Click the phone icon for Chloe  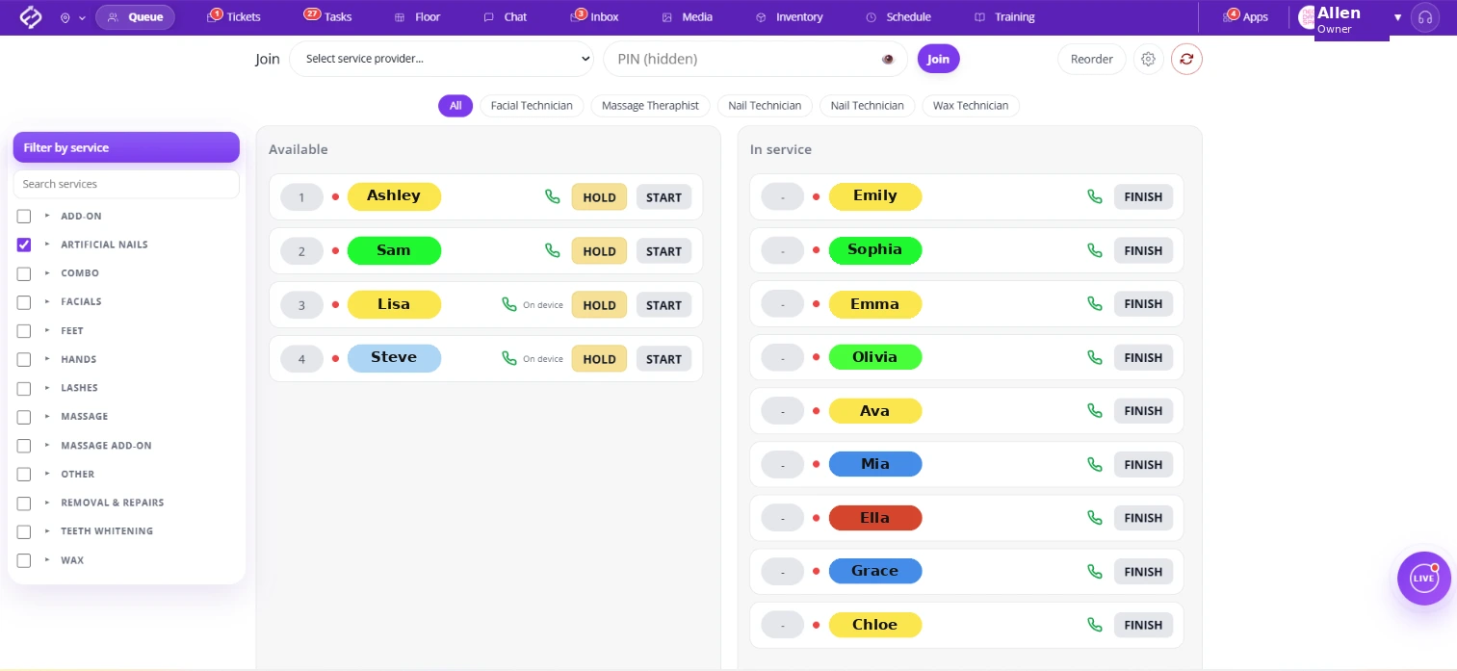coord(1095,624)
